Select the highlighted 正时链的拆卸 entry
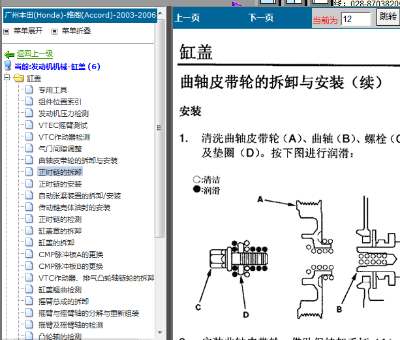 pyautogui.click(x=60, y=172)
